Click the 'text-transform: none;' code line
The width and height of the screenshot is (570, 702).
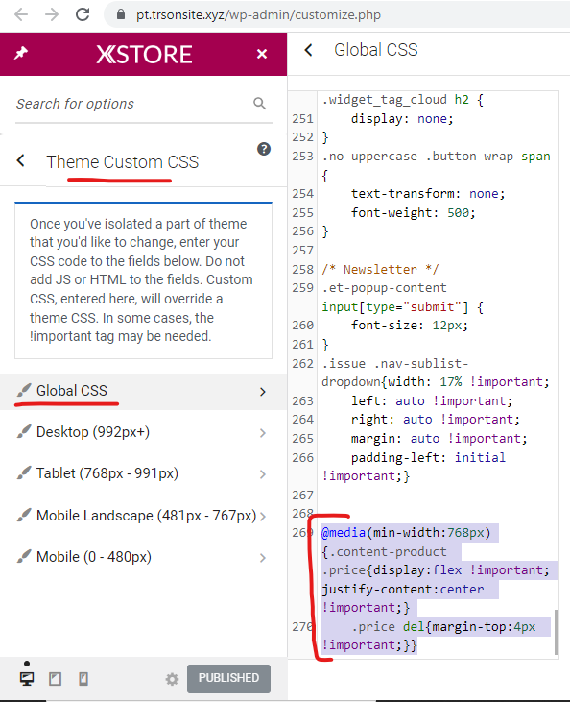tap(428, 194)
